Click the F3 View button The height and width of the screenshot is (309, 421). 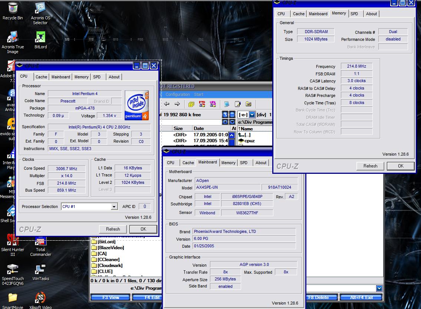pyautogui.click(x=111, y=297)
